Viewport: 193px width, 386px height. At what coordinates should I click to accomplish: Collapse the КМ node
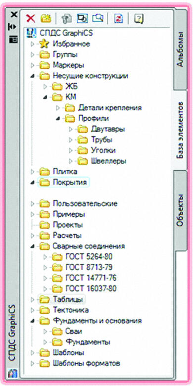tap(45, 97)
